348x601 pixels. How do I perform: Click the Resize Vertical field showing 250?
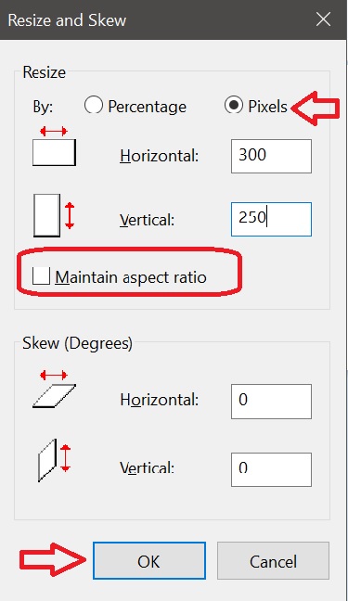271,219
